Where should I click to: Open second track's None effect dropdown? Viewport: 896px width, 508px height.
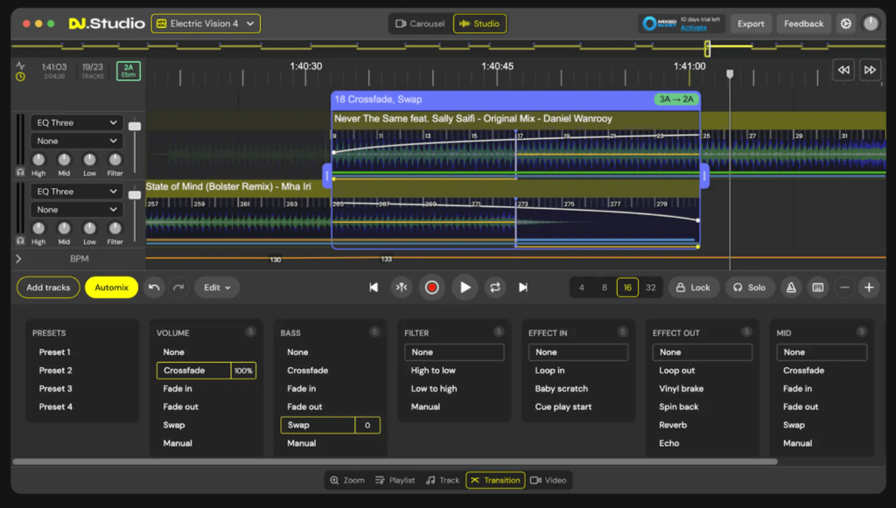point(77,210)
